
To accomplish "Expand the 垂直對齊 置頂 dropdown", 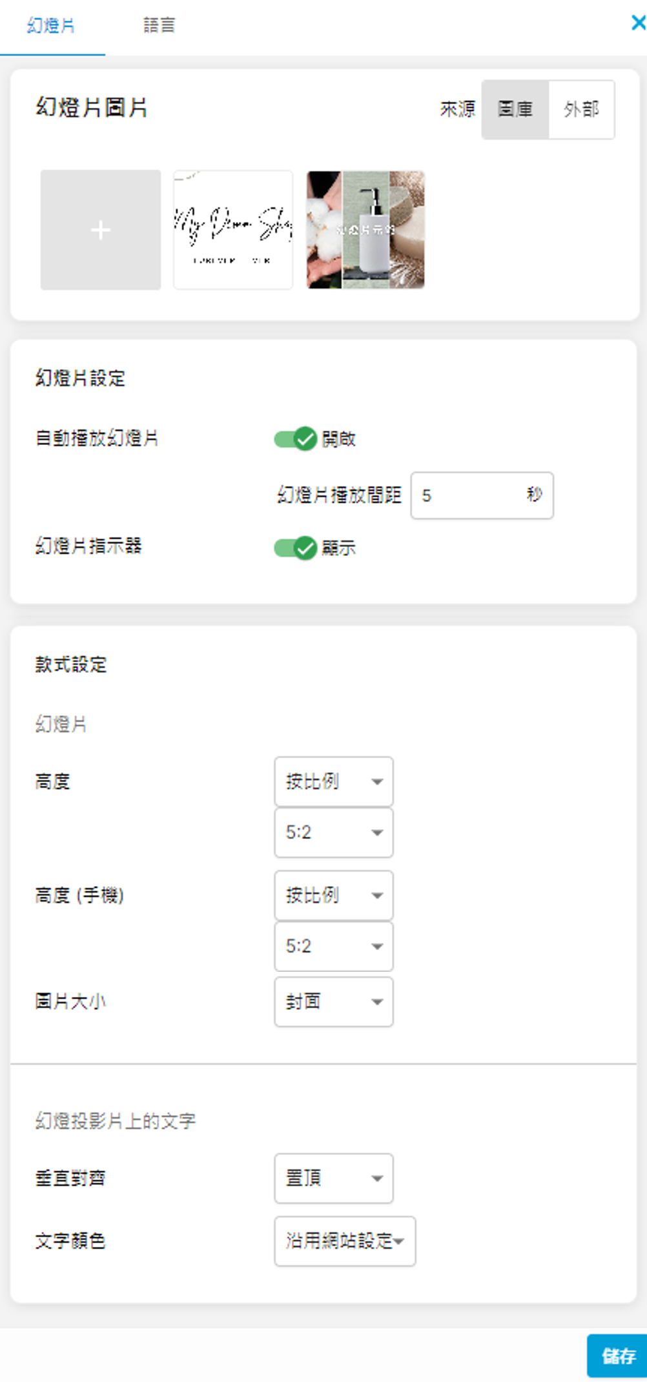I will (333, 1178).
